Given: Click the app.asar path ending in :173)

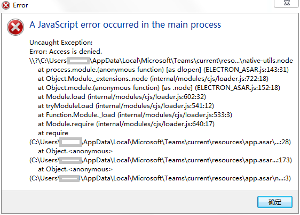Looking at the screenshot, I should click(x=161, y=160).
